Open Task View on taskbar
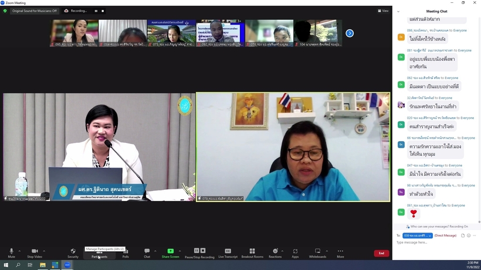Screen dimensions: 481x270 point(30,265)
